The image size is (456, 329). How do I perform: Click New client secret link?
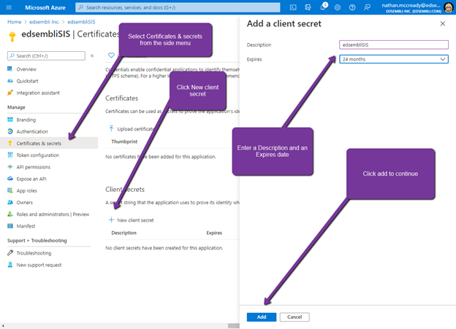coord(135,220)
